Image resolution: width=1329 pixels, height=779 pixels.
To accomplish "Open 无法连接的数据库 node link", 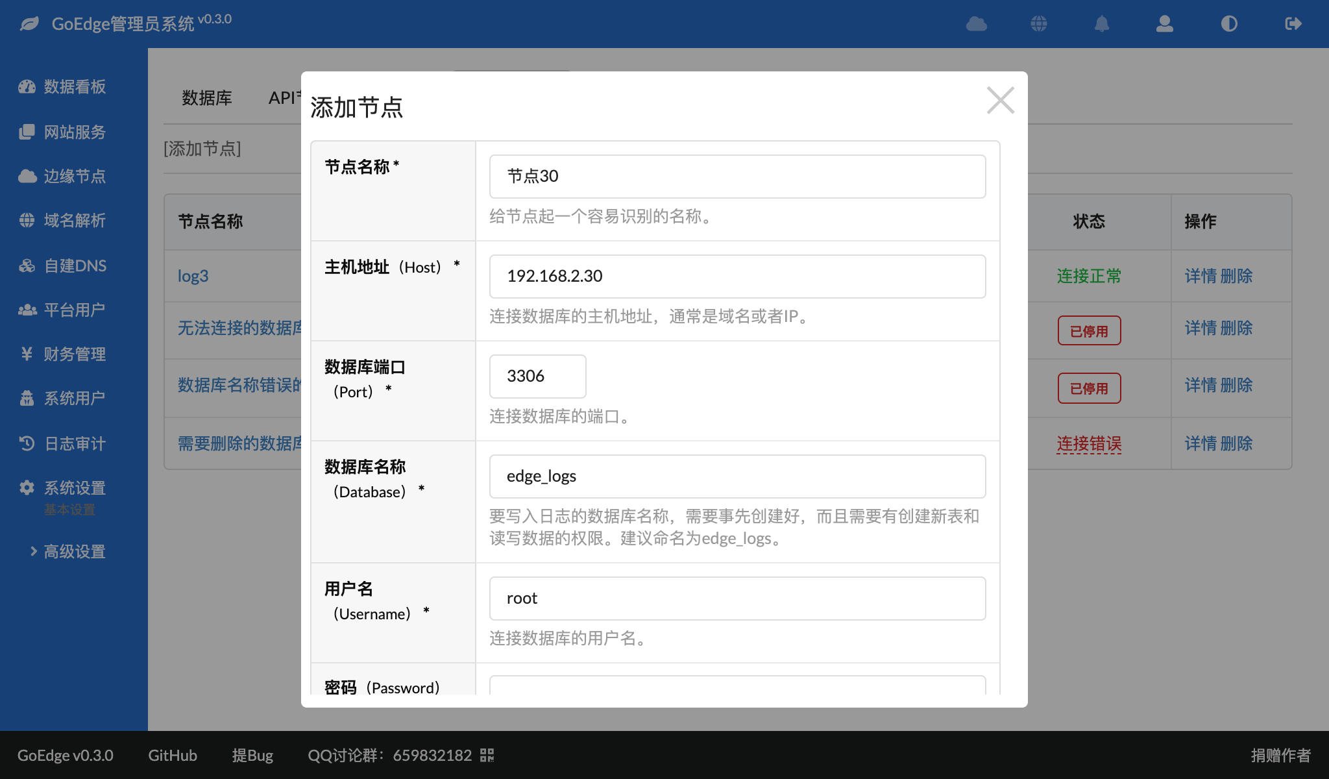I will (239, 328).
